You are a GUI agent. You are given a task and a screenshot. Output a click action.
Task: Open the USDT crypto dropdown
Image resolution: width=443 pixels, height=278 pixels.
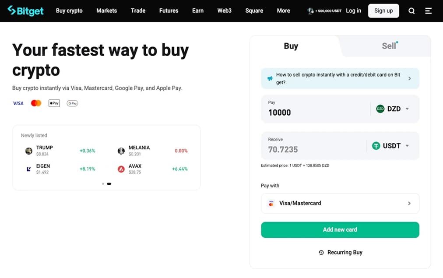pos(390,146)
